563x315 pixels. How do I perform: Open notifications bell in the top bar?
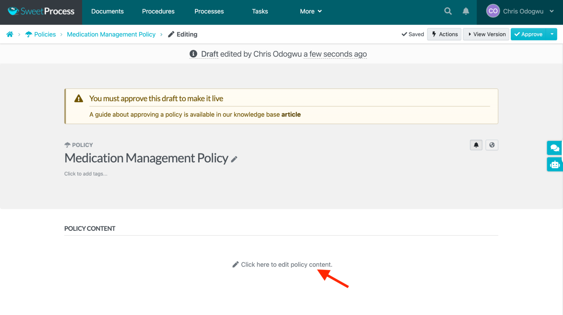pos(466,11)
